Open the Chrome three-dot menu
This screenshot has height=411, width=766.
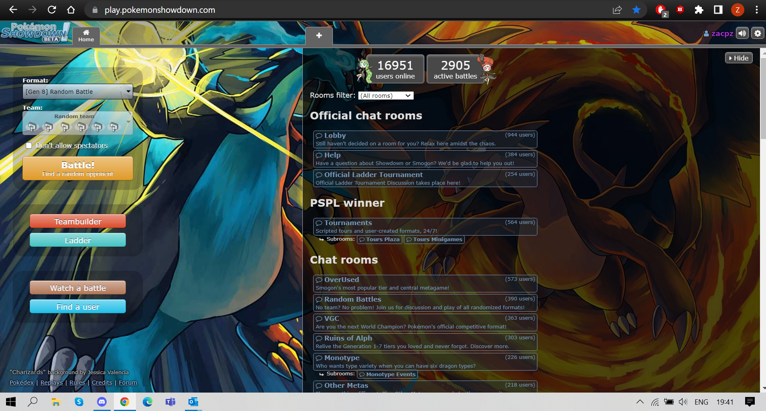(x=757, y=10)
